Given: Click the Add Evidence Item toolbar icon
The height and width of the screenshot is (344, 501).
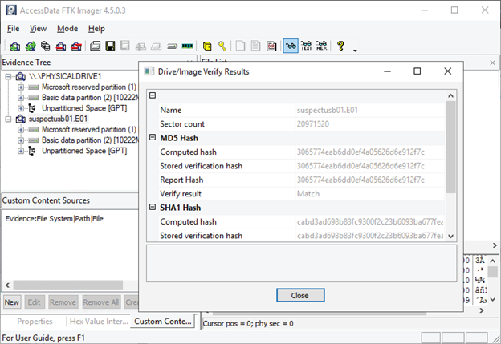Looking at the screenshot, I should [x=14, y=47].
